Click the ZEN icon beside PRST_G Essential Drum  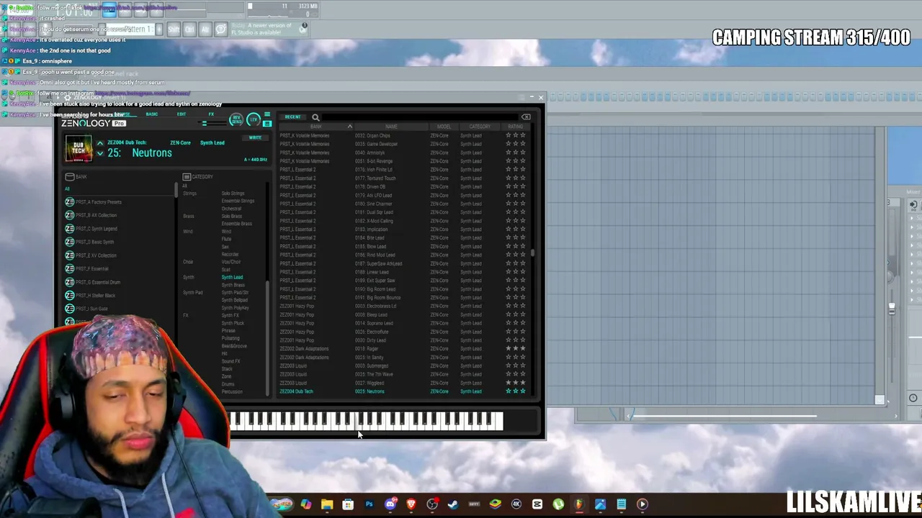click(x=69, y=282)
